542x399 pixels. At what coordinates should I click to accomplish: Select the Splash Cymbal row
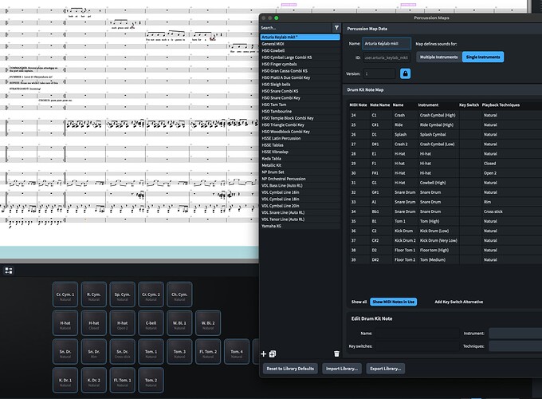click(x=446, y=135)
